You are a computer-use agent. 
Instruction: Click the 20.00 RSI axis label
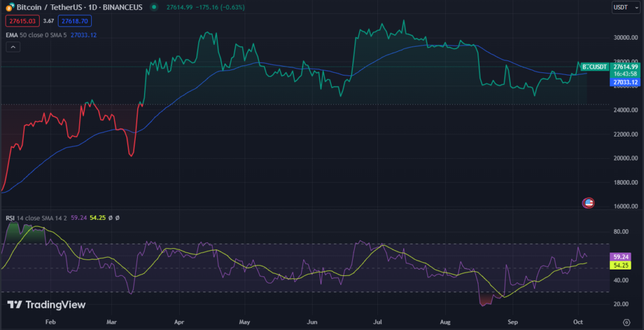click(x=622, y=304)
